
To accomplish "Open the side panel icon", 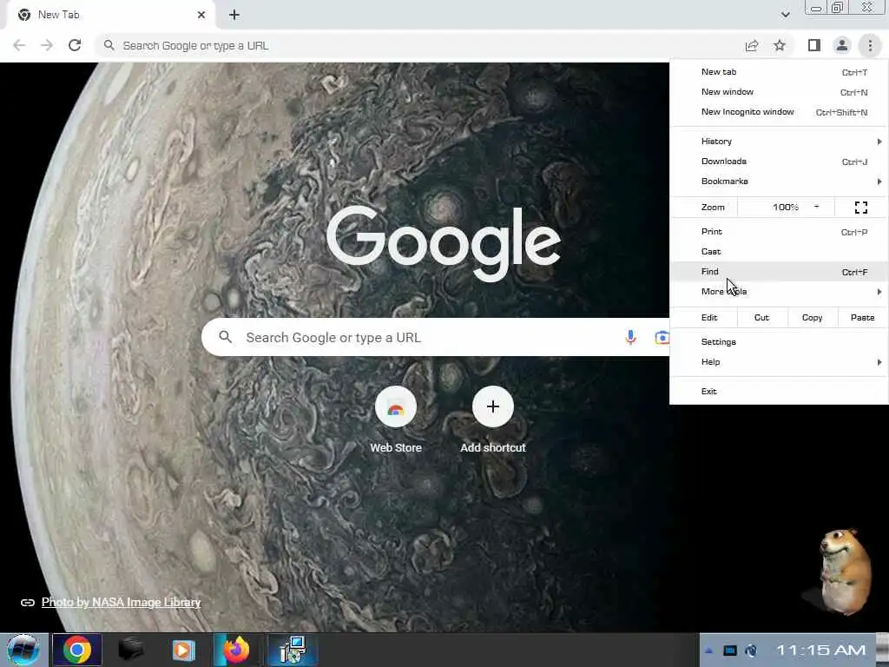I will coord(814,45).
